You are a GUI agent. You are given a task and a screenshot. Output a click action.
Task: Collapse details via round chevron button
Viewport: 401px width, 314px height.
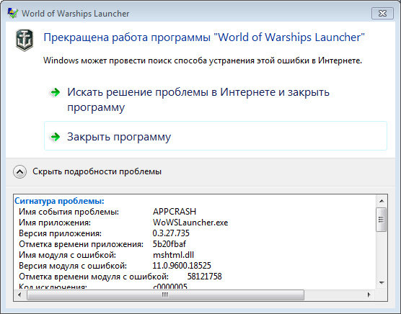19,171
